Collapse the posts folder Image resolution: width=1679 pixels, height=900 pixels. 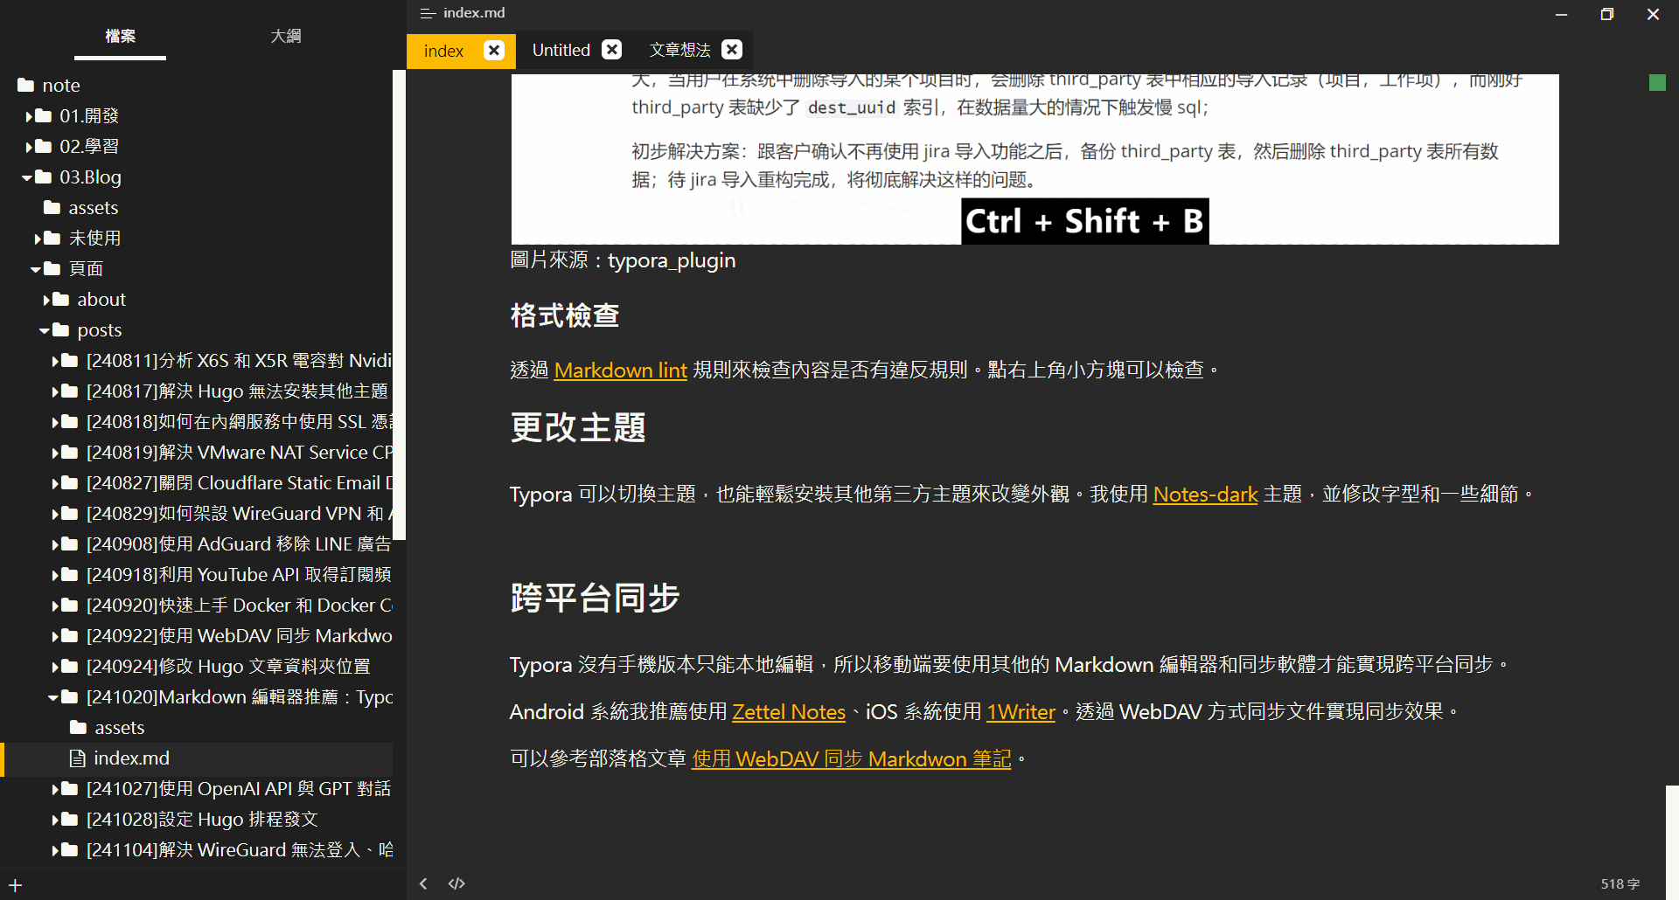tap(45, 330)
